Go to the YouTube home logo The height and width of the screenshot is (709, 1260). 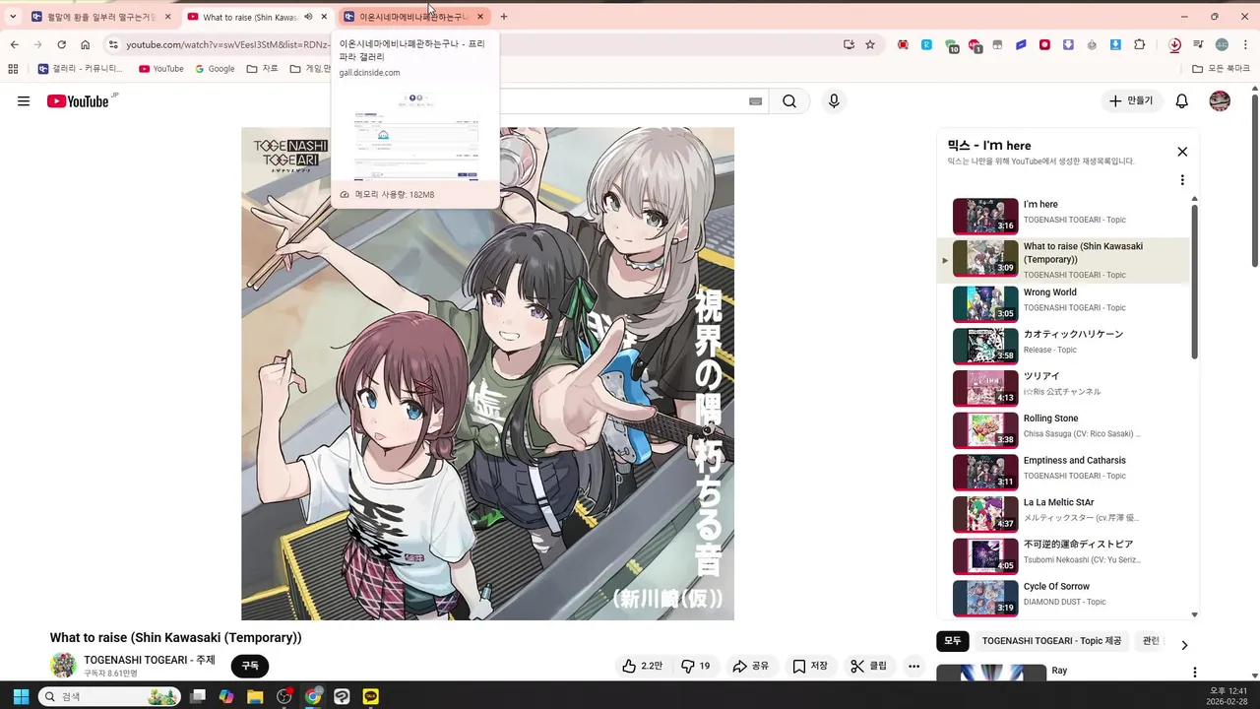point(78,101)
